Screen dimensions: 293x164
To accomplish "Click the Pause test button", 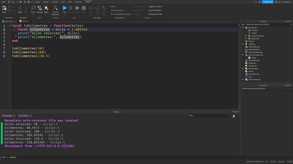I will point(71,8).
